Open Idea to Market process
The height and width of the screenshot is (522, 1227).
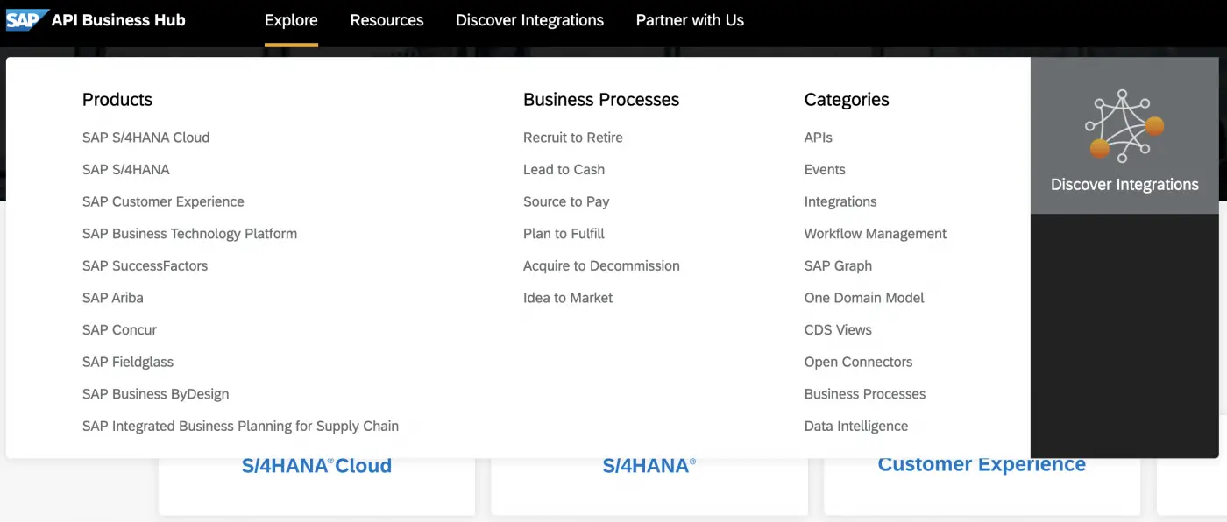click(x=568, y=298)
